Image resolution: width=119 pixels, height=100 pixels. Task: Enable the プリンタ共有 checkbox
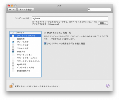click(13, 45)
